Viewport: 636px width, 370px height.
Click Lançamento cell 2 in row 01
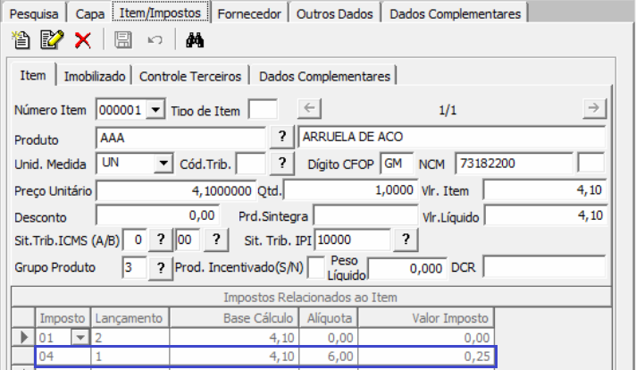130,337
